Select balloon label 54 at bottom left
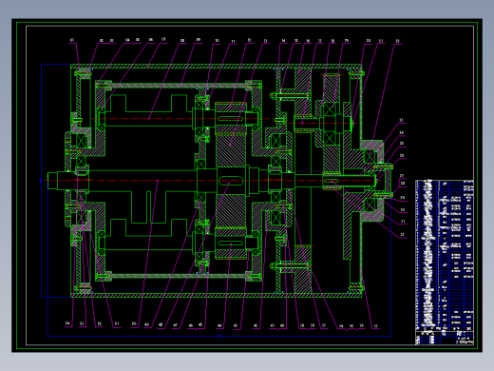 pos(67,323)
